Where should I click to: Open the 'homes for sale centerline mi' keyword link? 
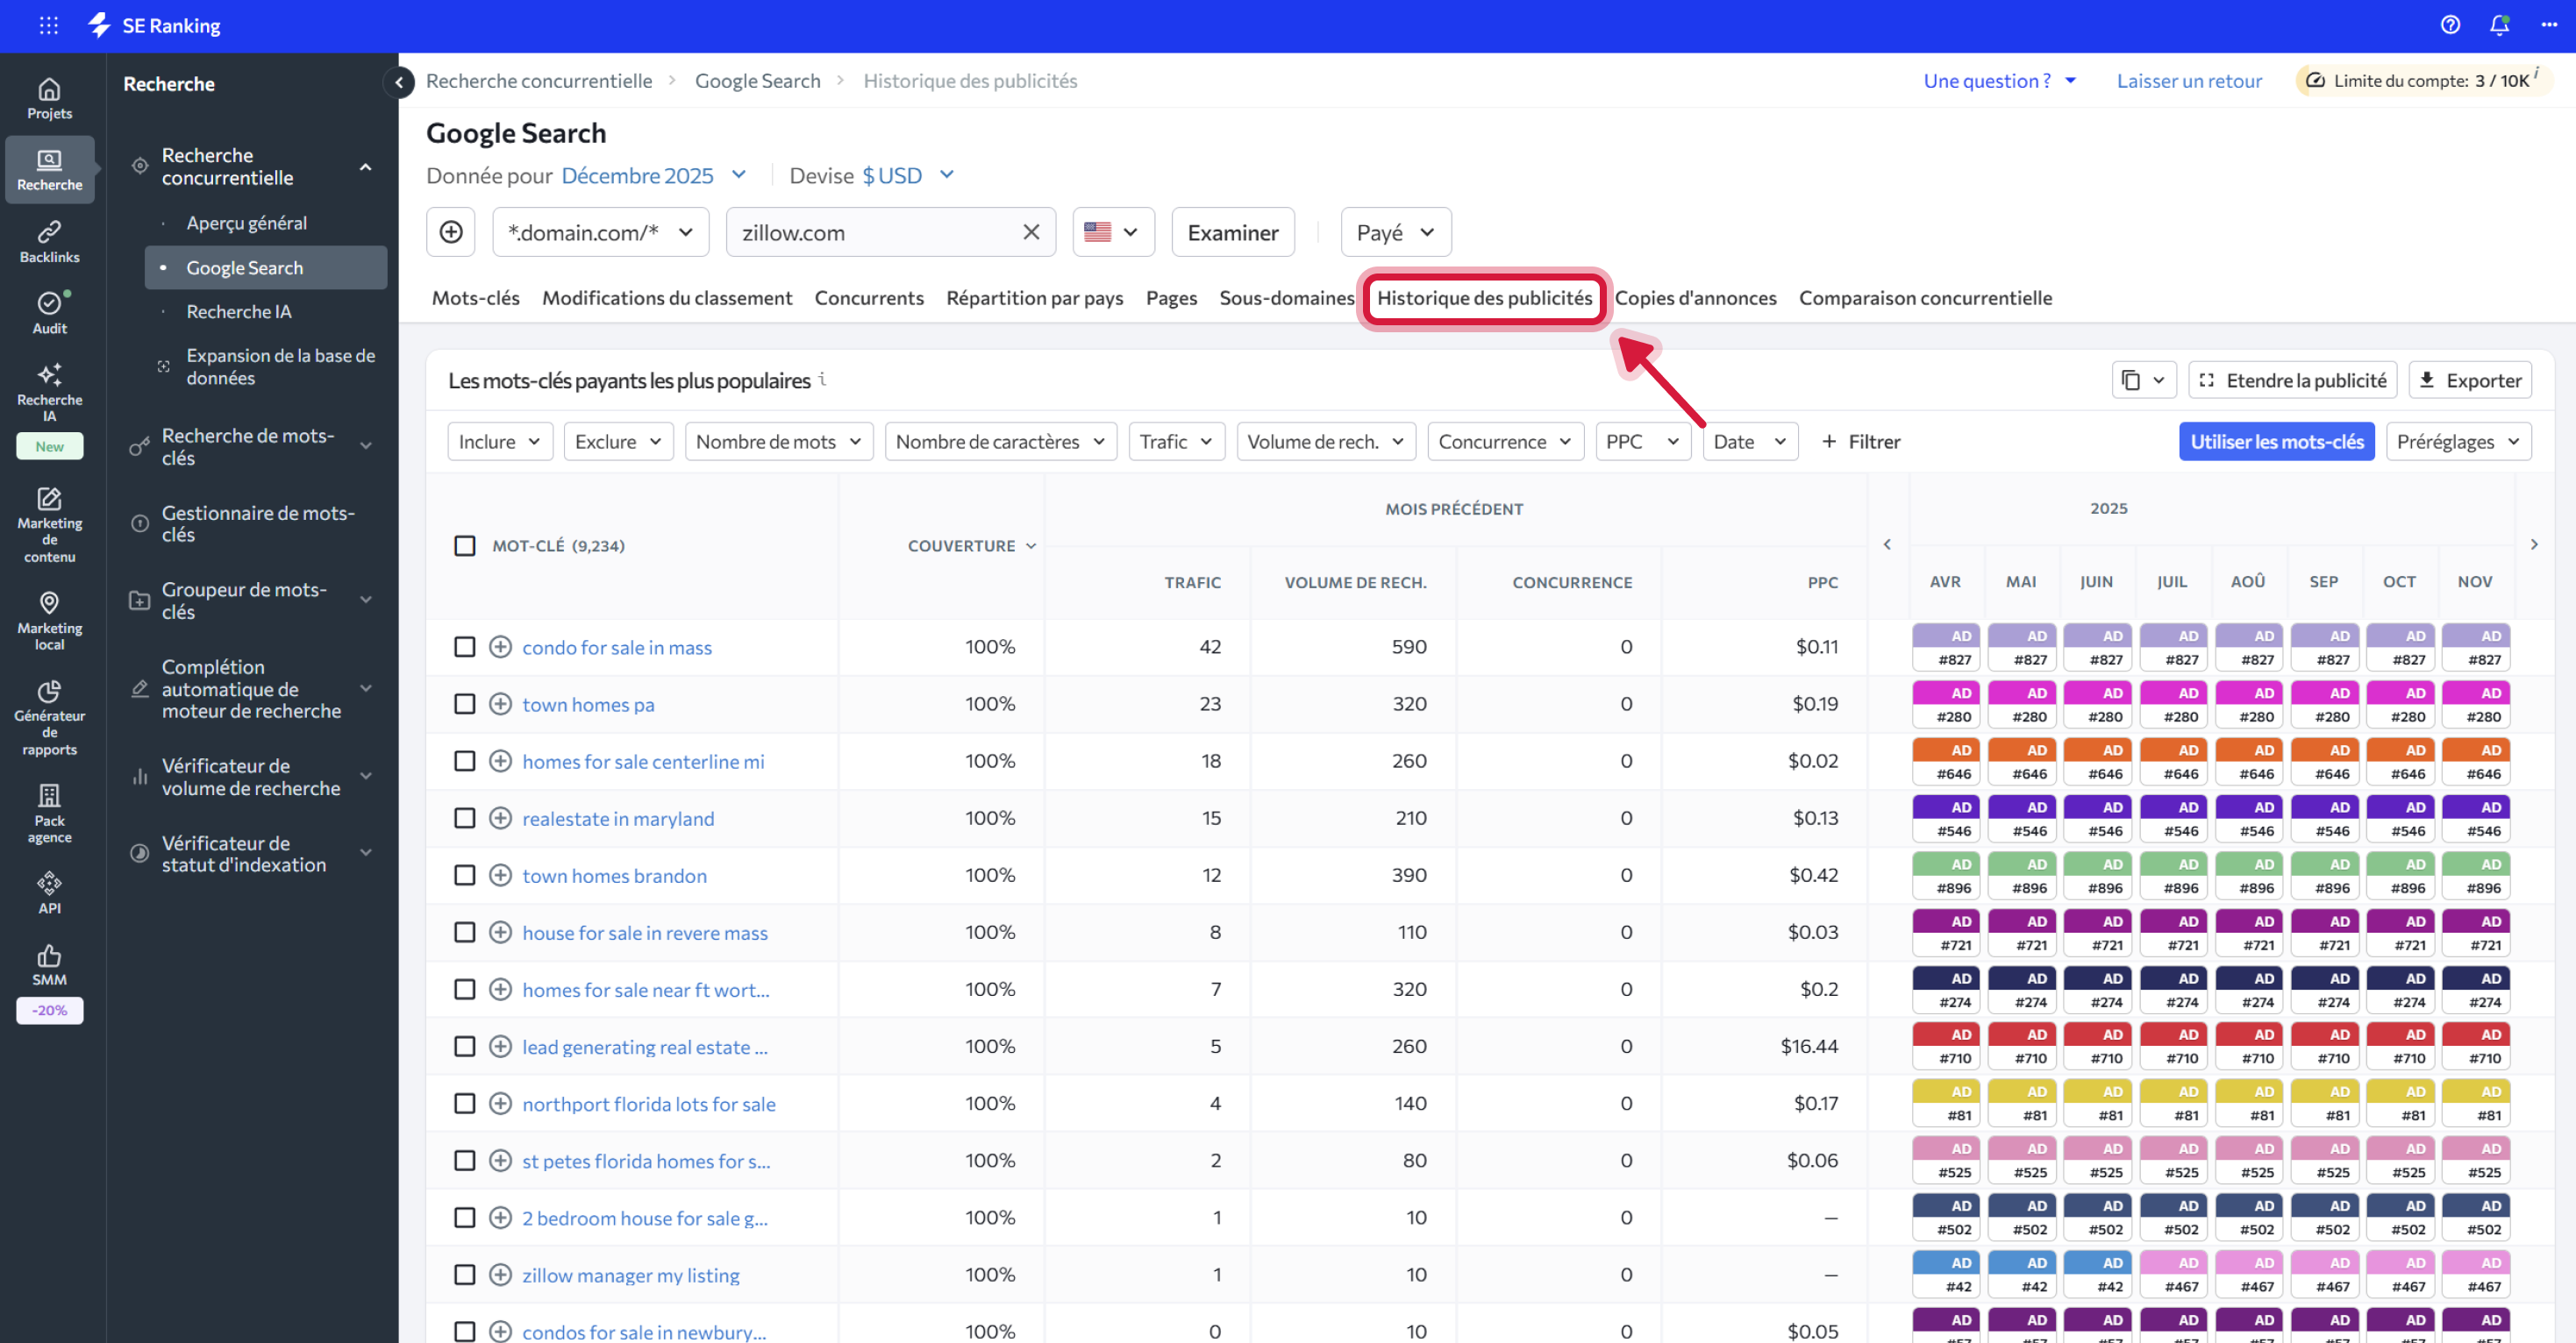pyautogui.click(x=642, y=760)
